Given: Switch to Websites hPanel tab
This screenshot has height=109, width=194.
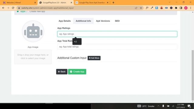Looking at the screenshot, I should [x=19, y=3].
